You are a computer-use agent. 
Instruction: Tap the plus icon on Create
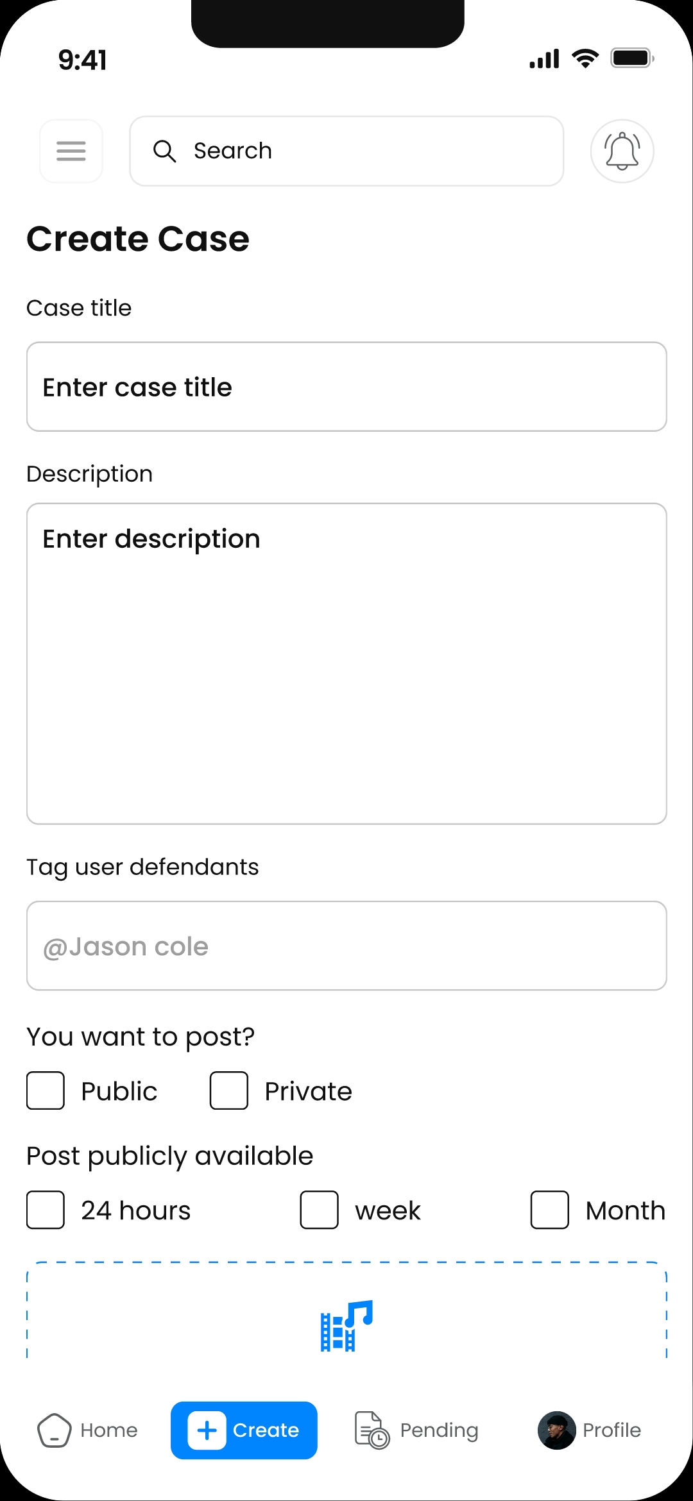207,1430
